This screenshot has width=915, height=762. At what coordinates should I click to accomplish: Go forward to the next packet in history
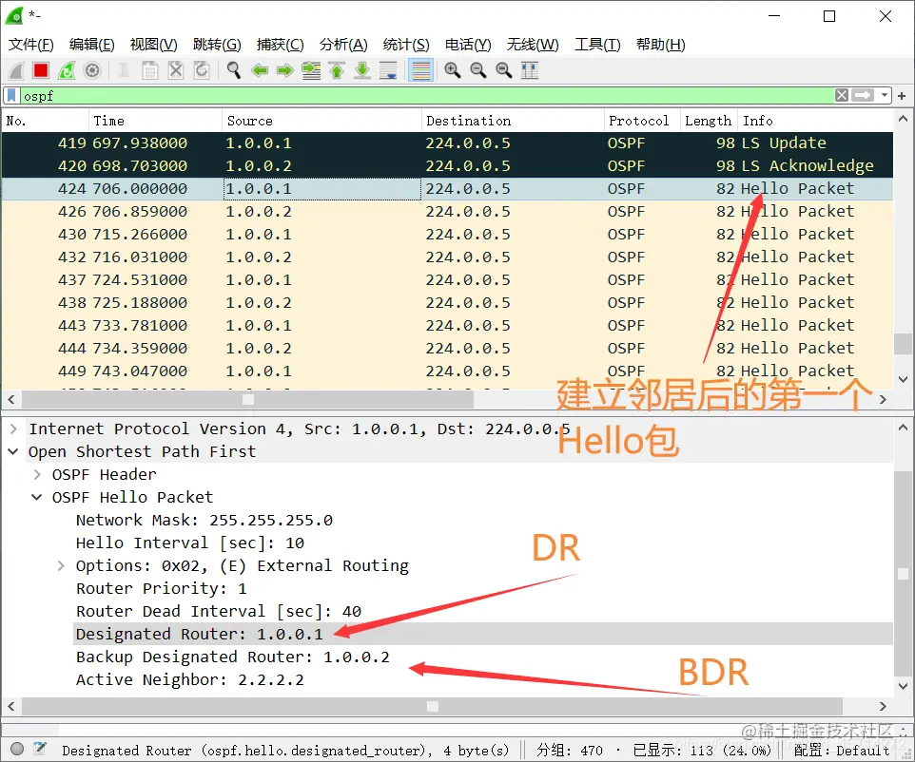[284, 70]
